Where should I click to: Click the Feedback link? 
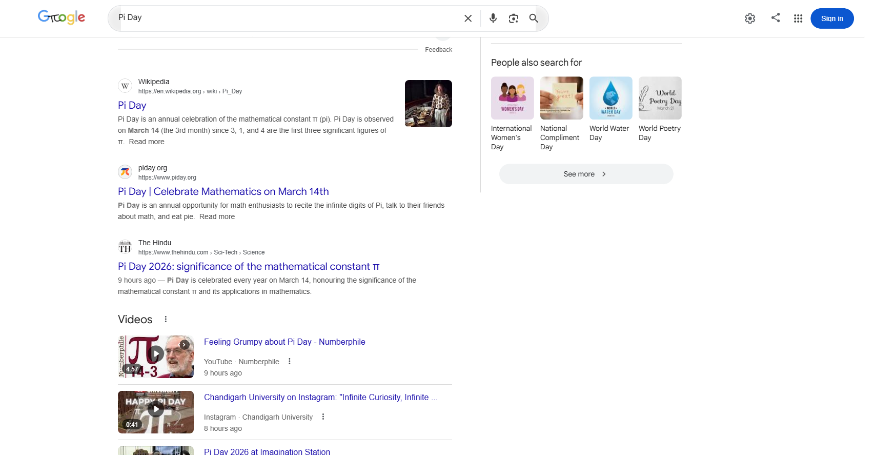tap(438, 50)
